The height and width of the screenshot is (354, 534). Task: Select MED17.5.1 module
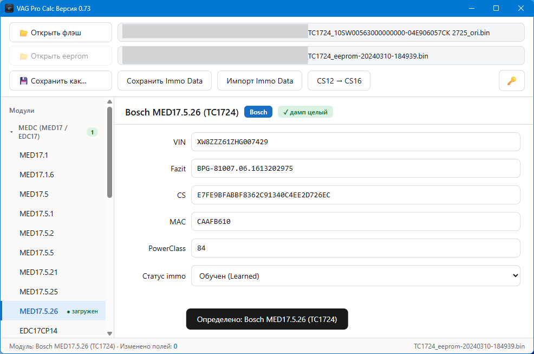pyautogui.click(x=53, y=214)
